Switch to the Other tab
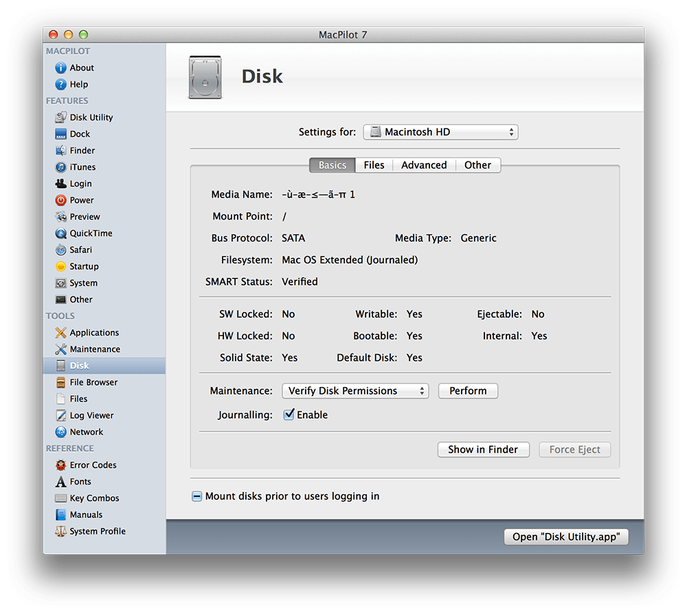687x614 pixels. click(478, 165)
